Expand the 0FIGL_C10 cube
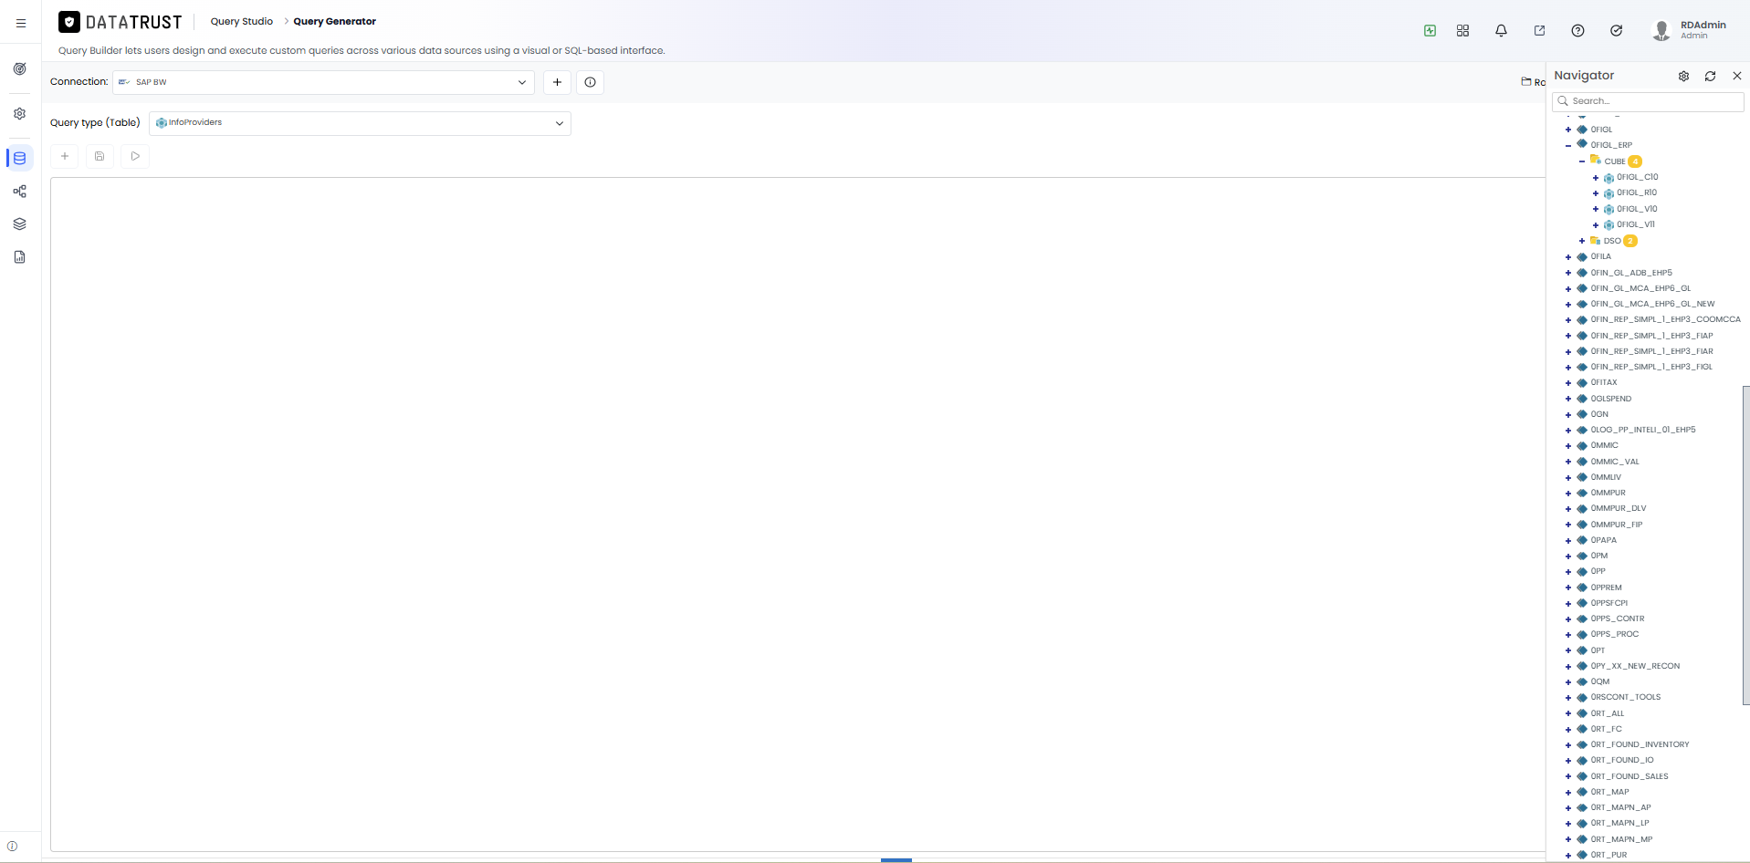 click(1596, 178)
